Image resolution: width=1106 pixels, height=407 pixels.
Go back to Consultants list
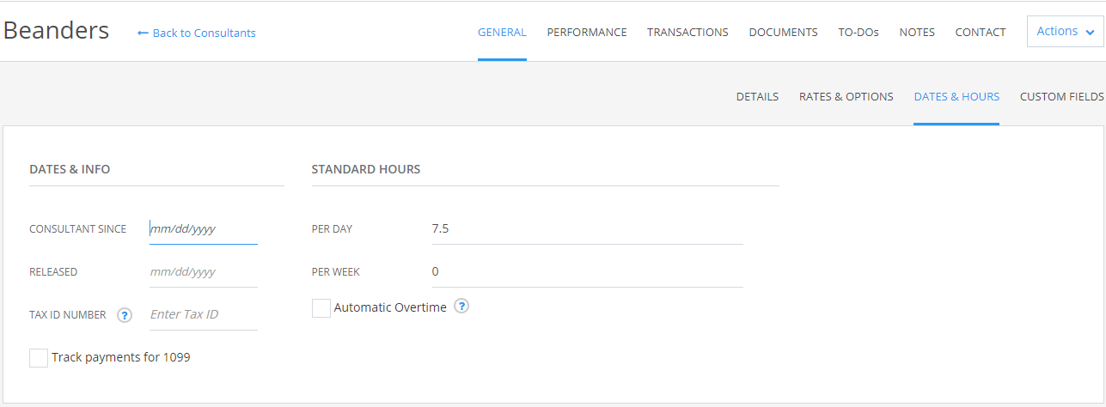tap(197, 33)
